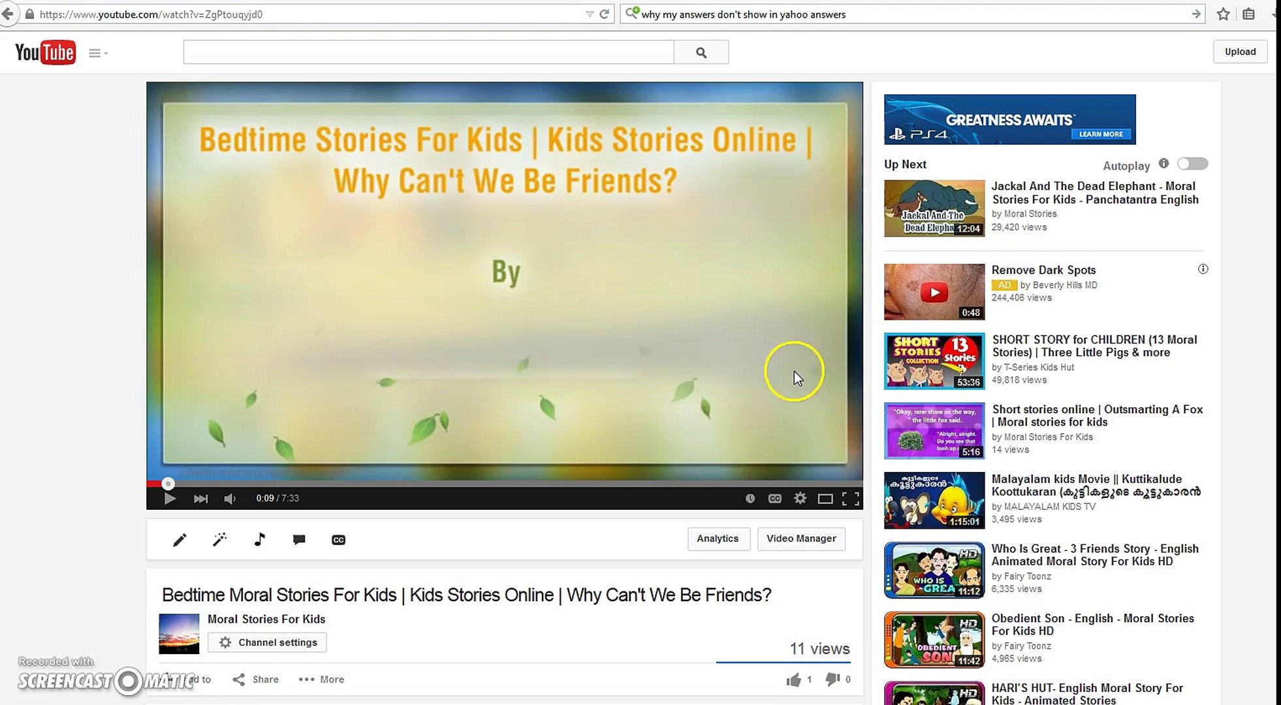The height and width of the screenshot is (705, 1281).
Task: Enter fullscreen mode on the player
Action: [851, 498]
